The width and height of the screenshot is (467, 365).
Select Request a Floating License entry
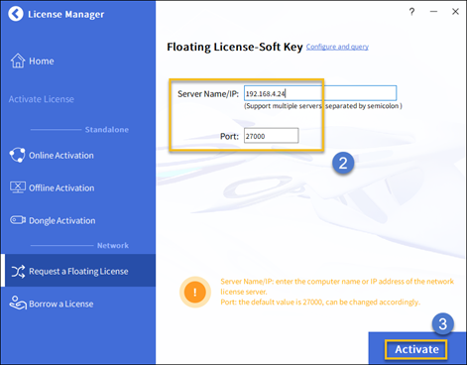tap(78, 271)
